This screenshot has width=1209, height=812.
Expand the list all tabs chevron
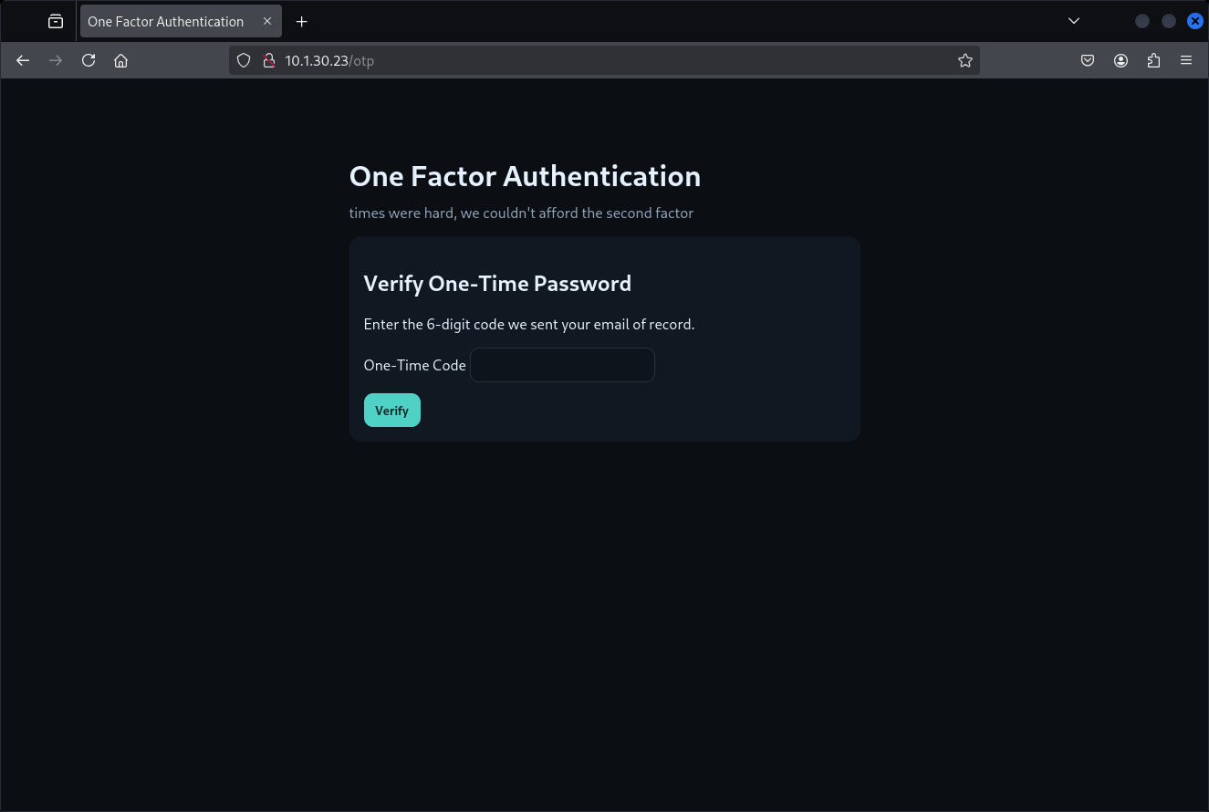click(1074, 21)
